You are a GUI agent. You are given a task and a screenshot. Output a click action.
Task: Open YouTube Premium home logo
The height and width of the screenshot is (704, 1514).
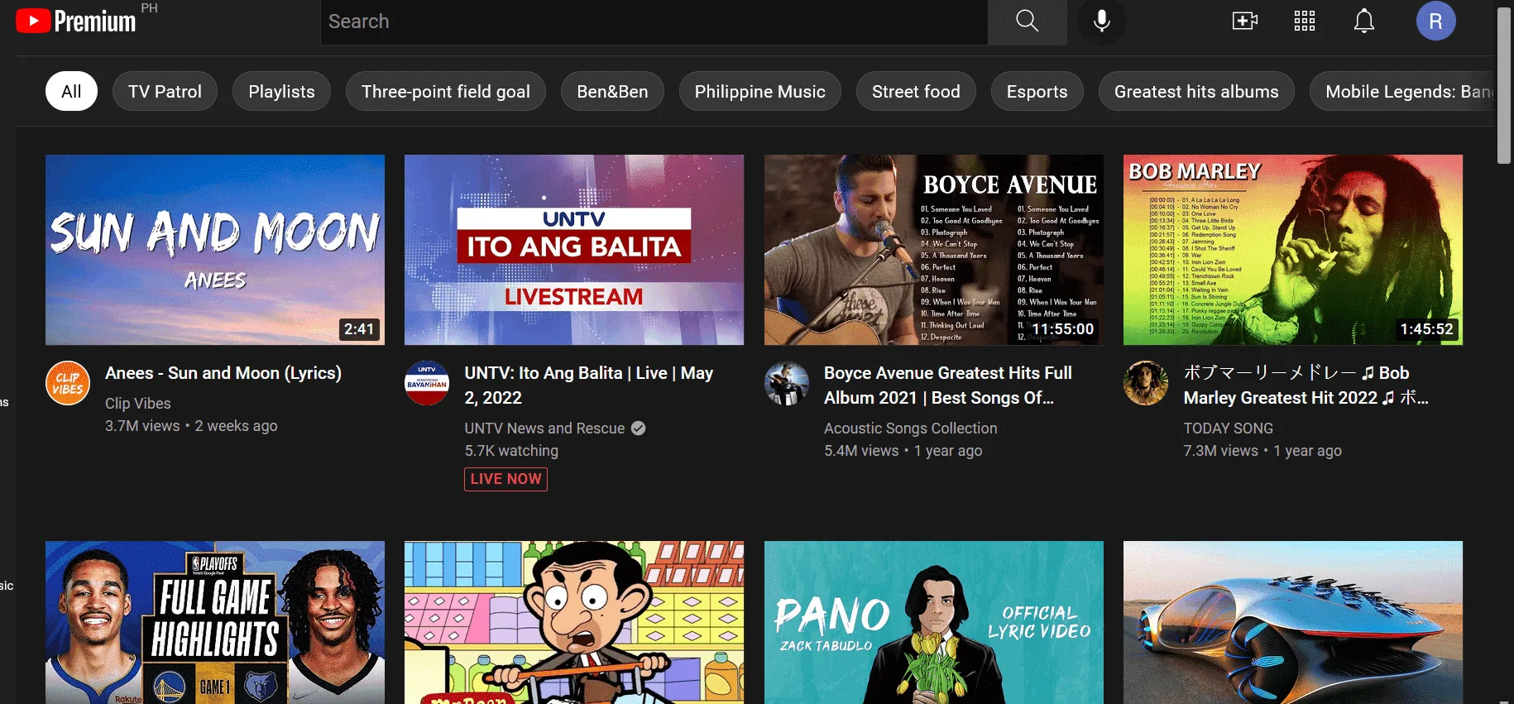point(76,21)
